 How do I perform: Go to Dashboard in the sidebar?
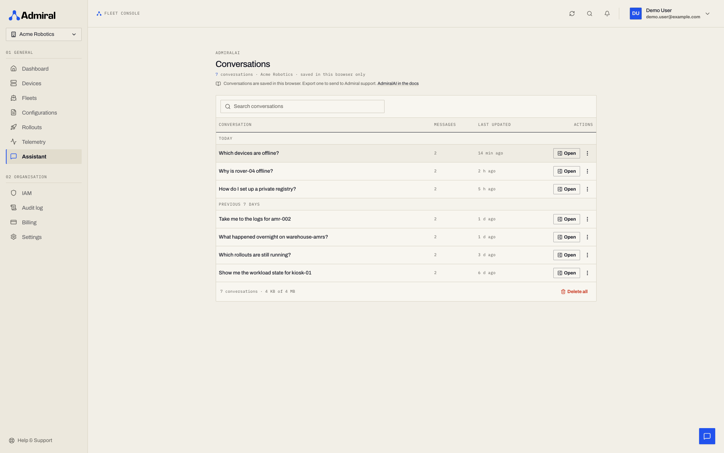click(x=44, y=69)
